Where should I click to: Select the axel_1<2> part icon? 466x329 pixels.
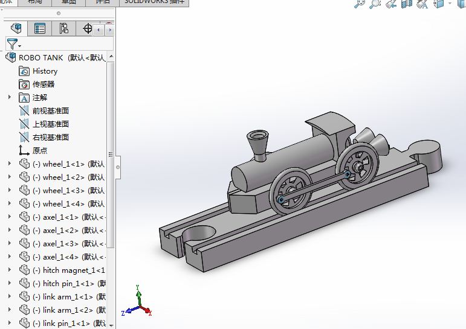pyautogui.click(x=24, y=231)
